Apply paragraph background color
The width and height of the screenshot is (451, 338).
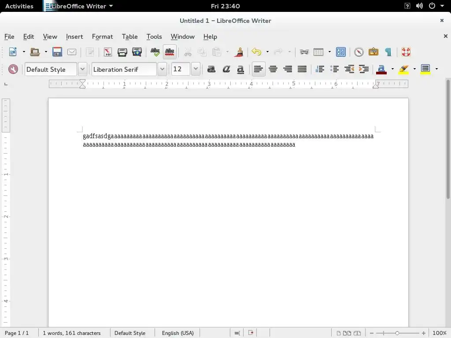[x=425, y=69]
